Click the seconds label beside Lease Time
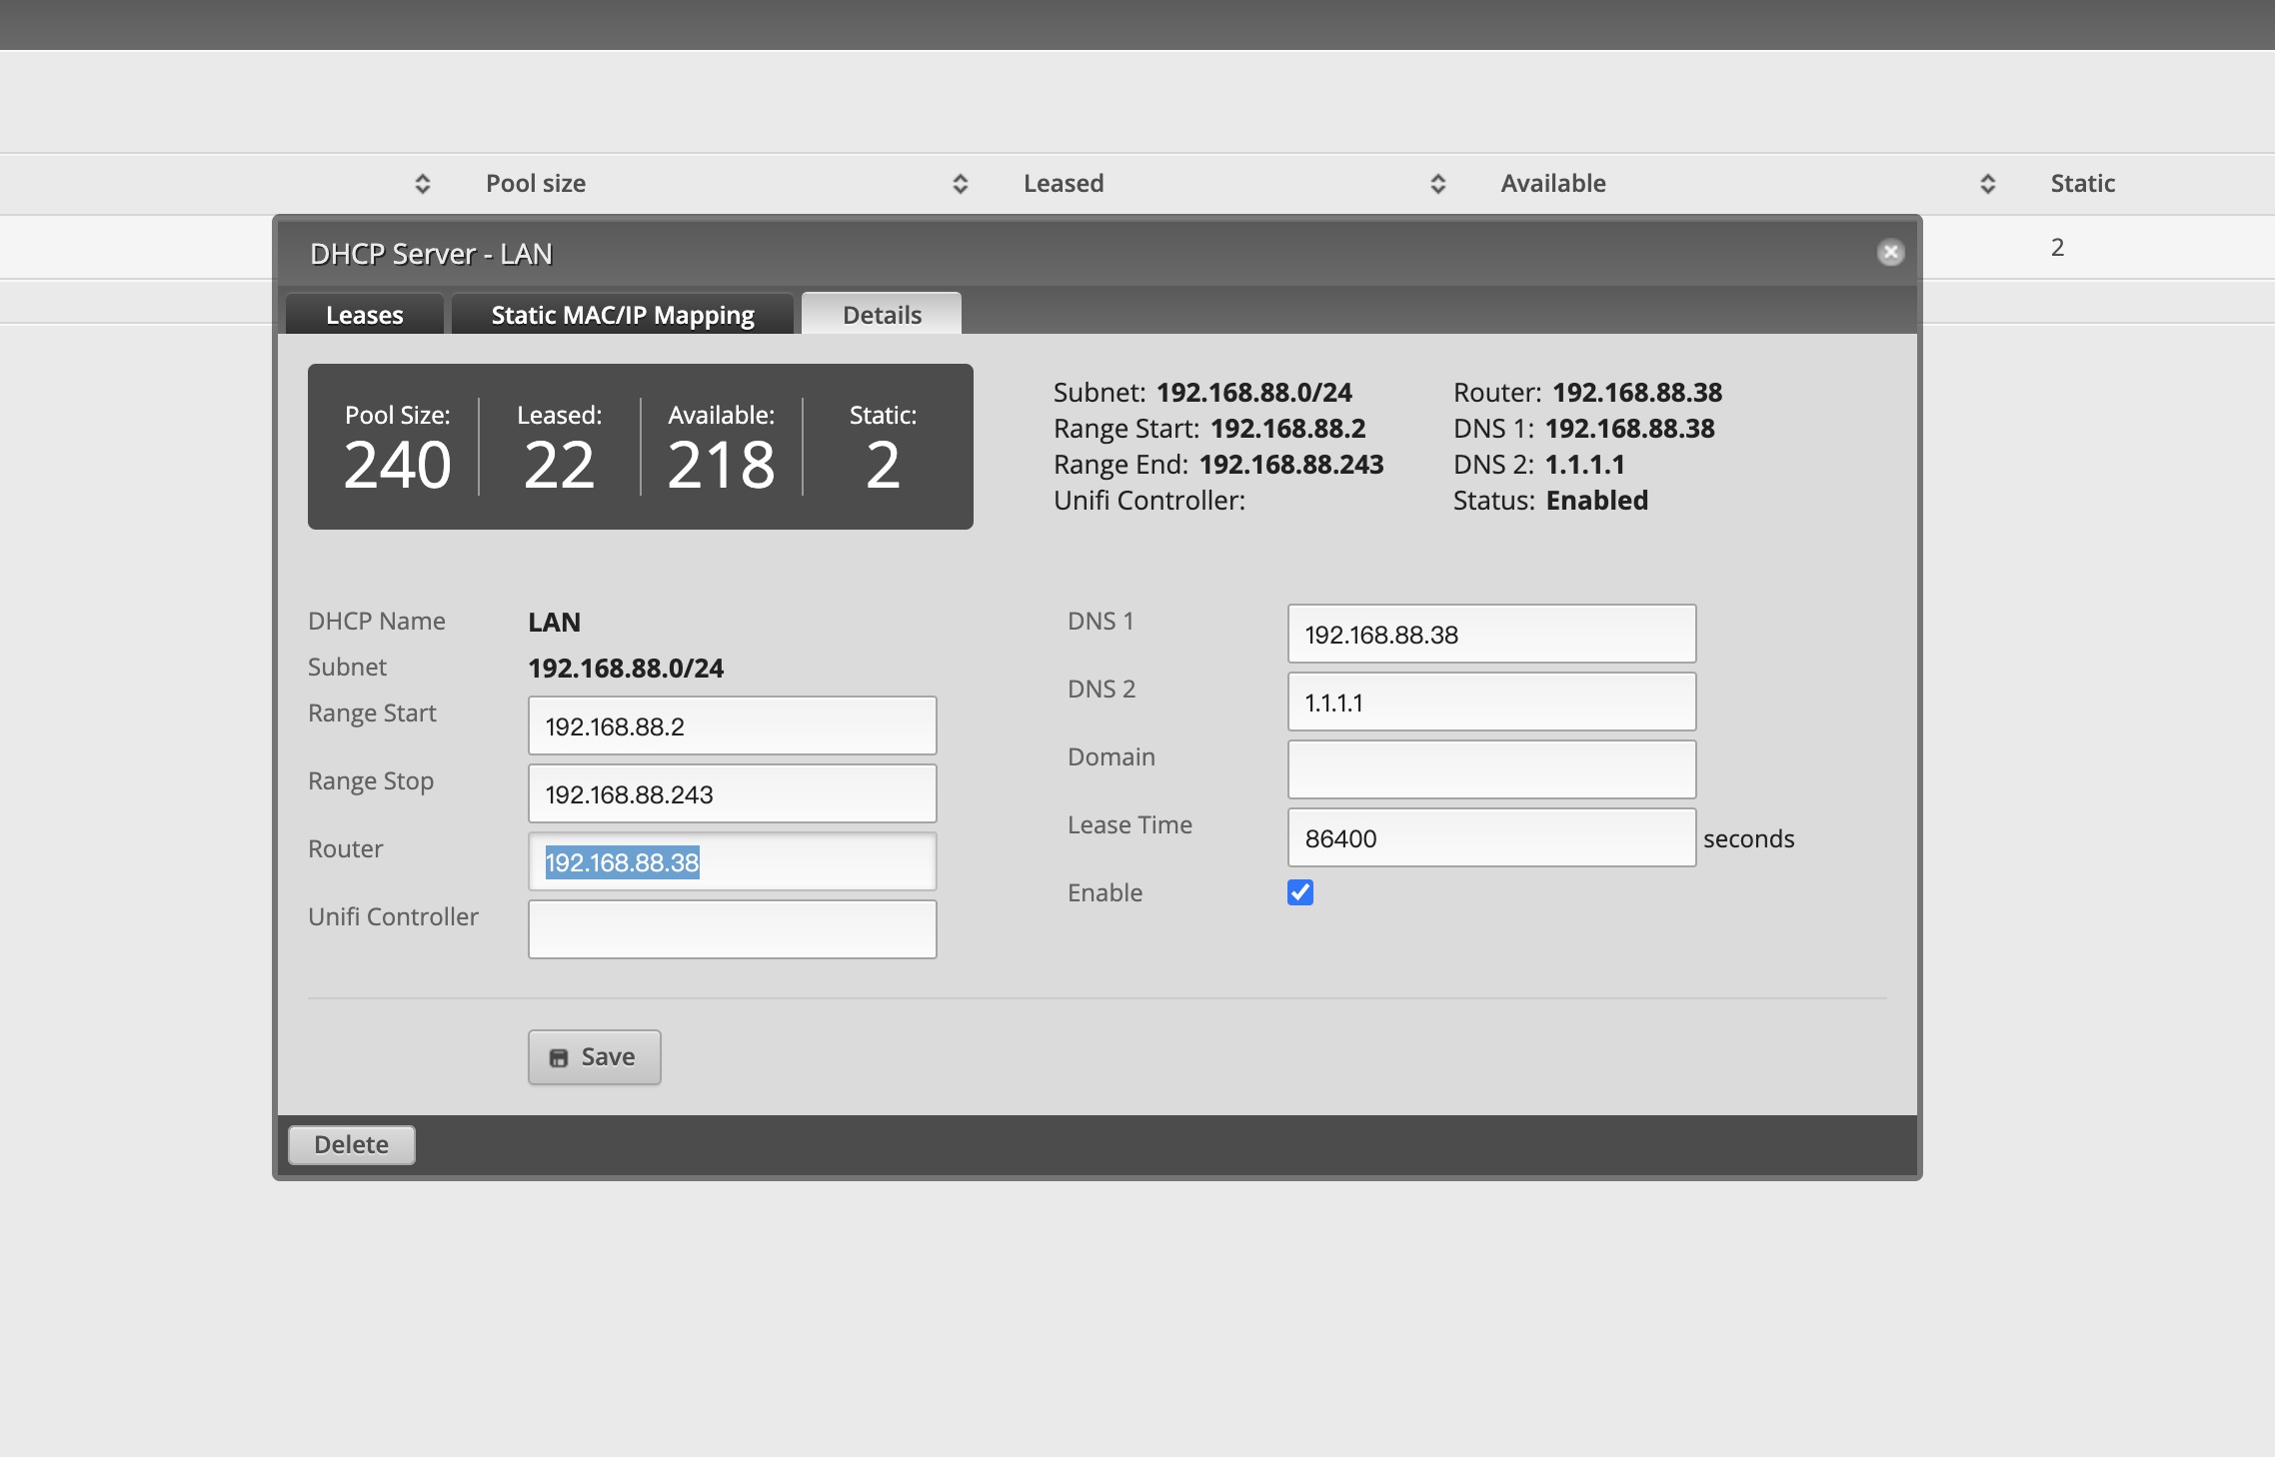Image resolution: width=2275 pixels, height=1457 pixels. pos(1749,839)
